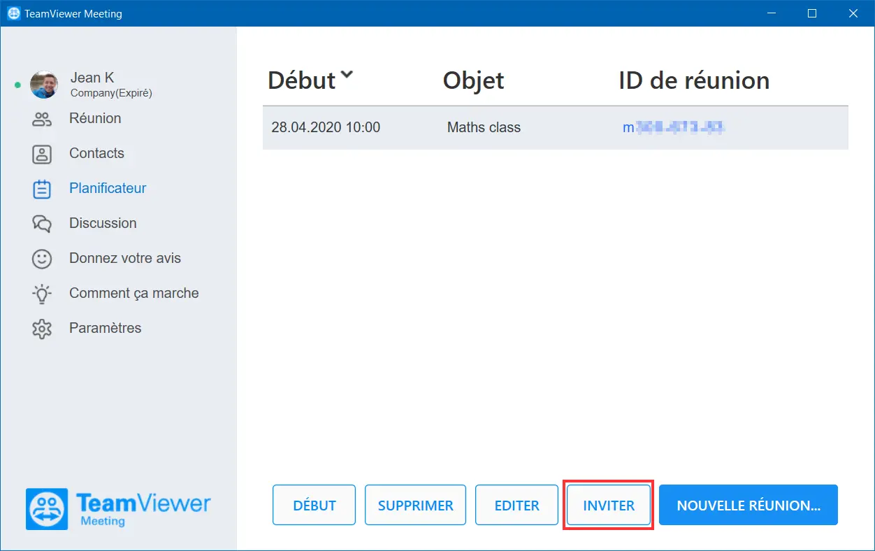Click the Paramètres gear icon
The width and height of the screenshot is (875, 551).
[x=42, y=329]
